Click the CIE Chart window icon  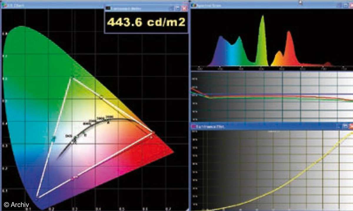coord(4,6)
